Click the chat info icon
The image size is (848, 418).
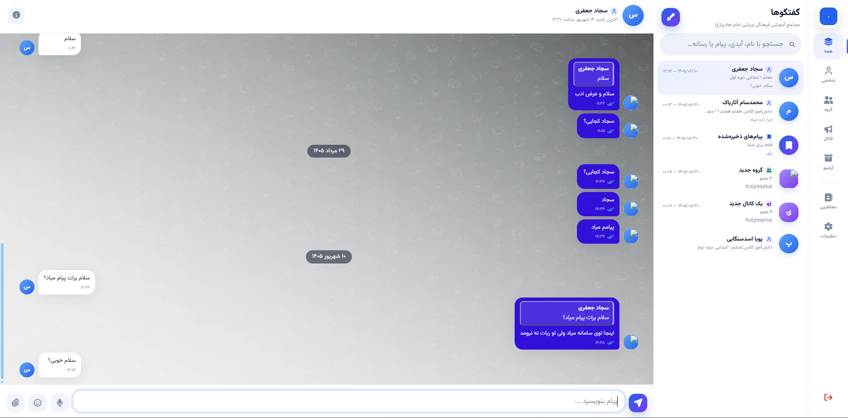pyautogui.click(x=16, y=15)
